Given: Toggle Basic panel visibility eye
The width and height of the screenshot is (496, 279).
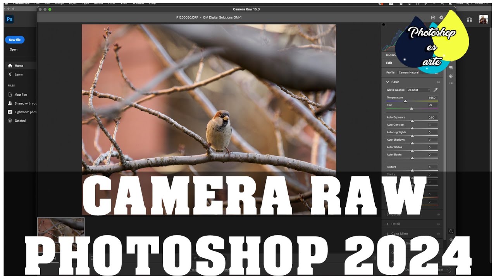Looking at the screenshot, I should [439, 82].
